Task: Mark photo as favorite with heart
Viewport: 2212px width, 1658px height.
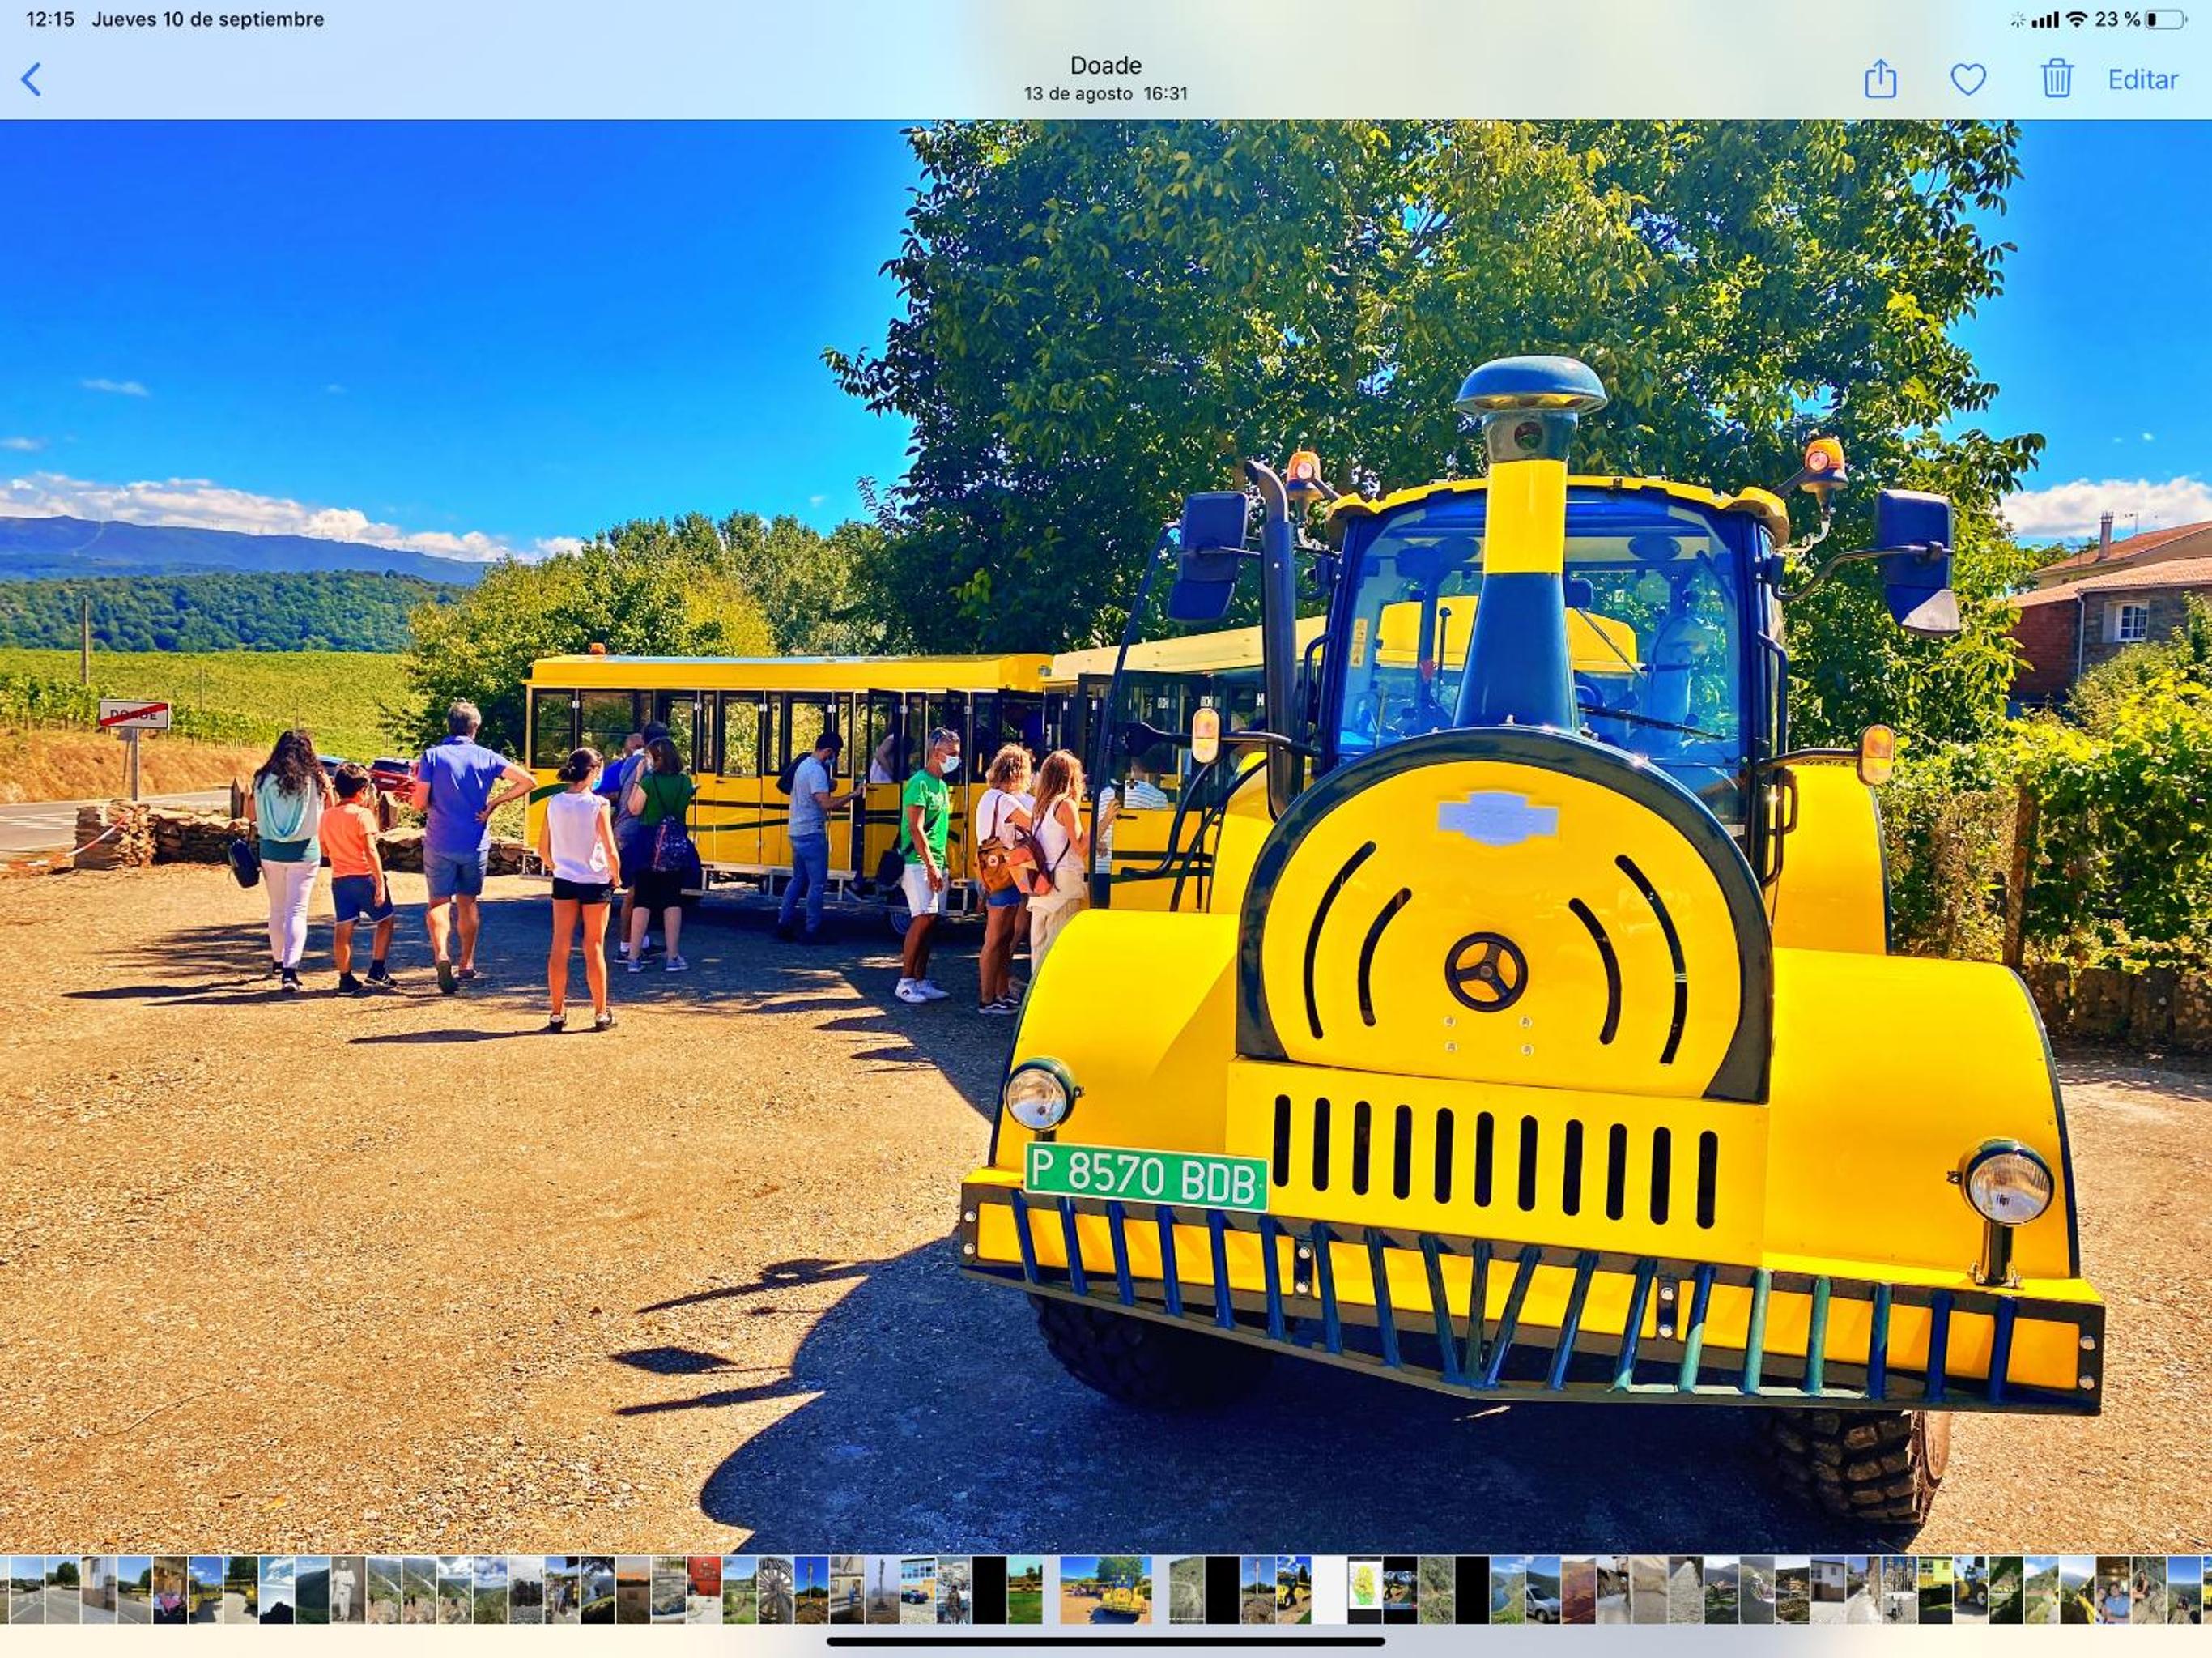Action: (1968, 80)
